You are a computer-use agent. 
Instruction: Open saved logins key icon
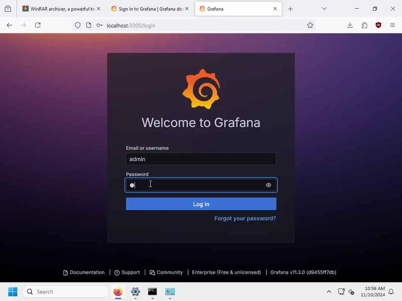point(99,25)
